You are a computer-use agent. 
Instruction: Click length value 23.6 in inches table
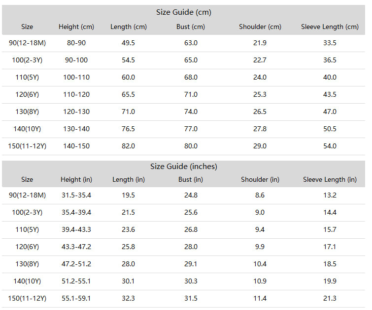[128, 229]
